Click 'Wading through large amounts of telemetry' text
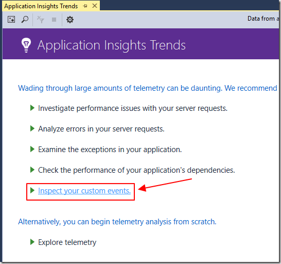Viewport: 281px width, 264px height. click(x=148, y=88)
